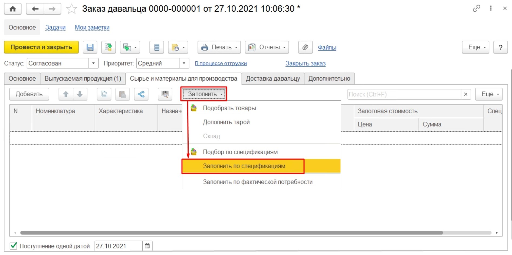Open В процессе отгрузки link

(x=221, y=63)
